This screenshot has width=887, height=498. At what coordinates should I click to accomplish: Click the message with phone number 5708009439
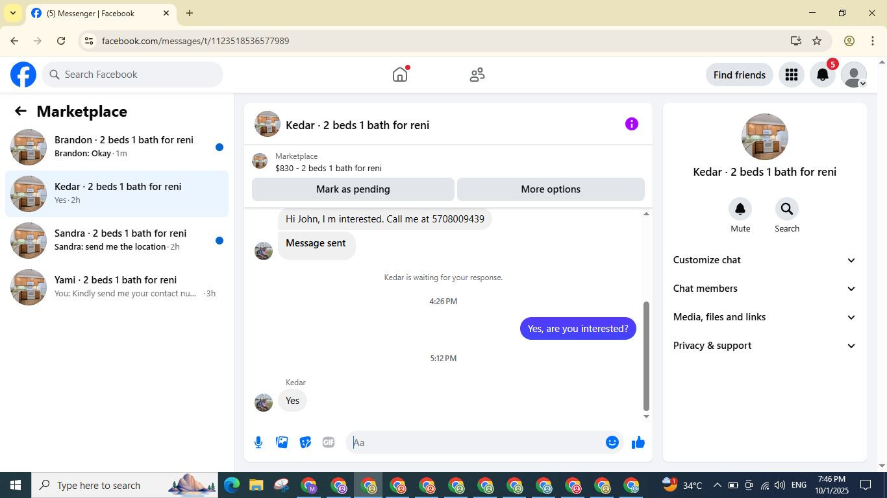[385, 219]
